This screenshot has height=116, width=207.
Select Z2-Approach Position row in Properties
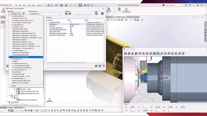pos(75,22)
